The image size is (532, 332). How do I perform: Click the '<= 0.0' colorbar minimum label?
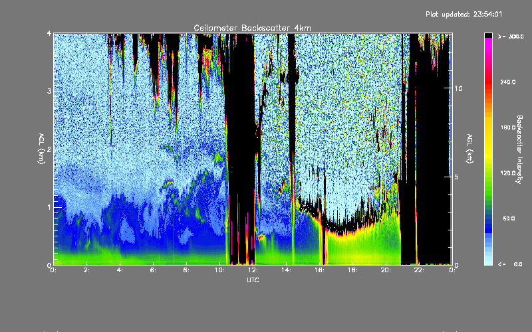510,264
